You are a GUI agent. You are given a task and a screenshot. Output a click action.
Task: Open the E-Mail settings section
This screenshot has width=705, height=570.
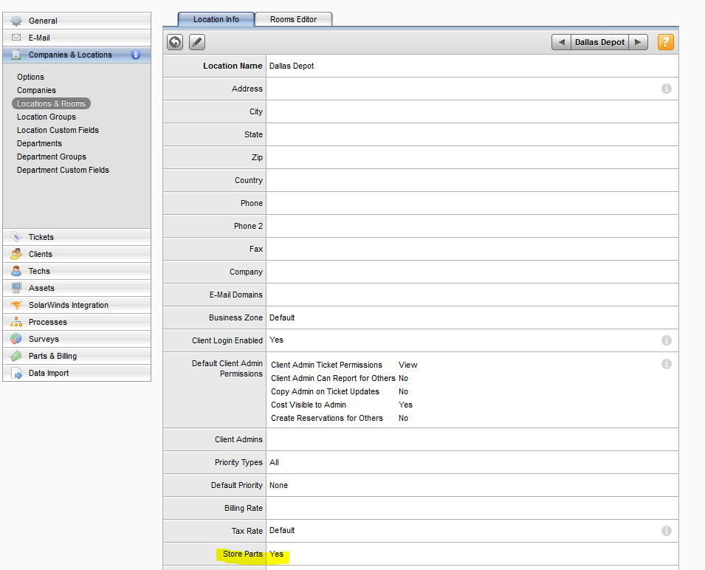pyautogui.click(x=77, y=38)
